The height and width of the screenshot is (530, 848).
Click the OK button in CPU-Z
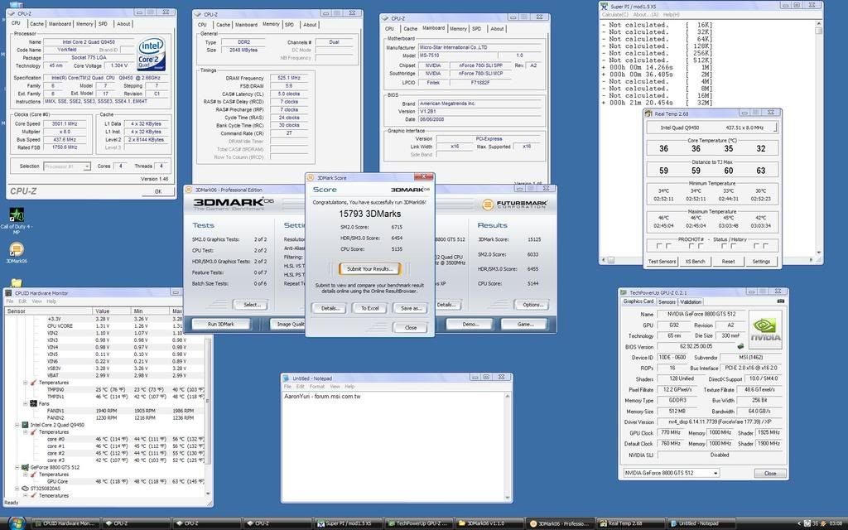pyautogui.click(x=158, y=191)
